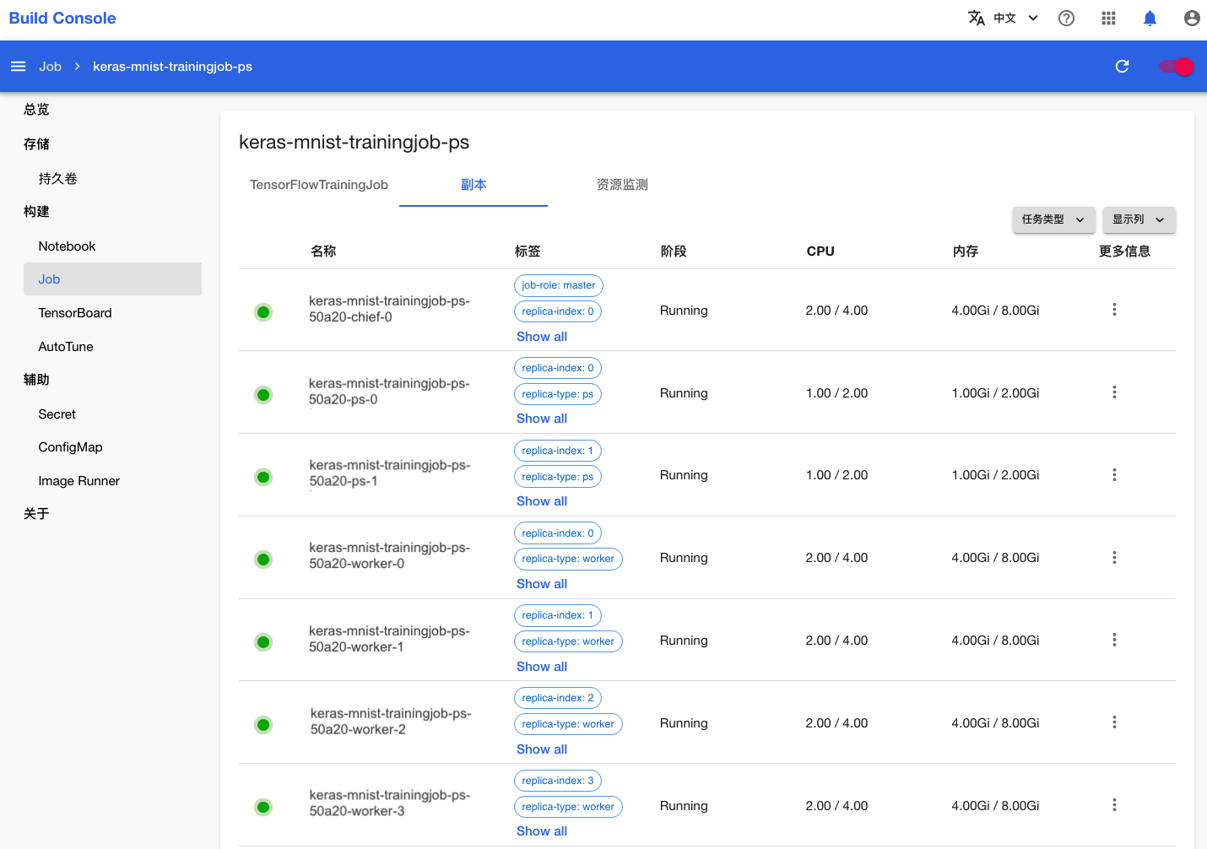Click keras-mnist-trainingjob-ps-50a20-chief-0 name
The height and width of the screenshot is (849, 1207).
tap(389, 309)
